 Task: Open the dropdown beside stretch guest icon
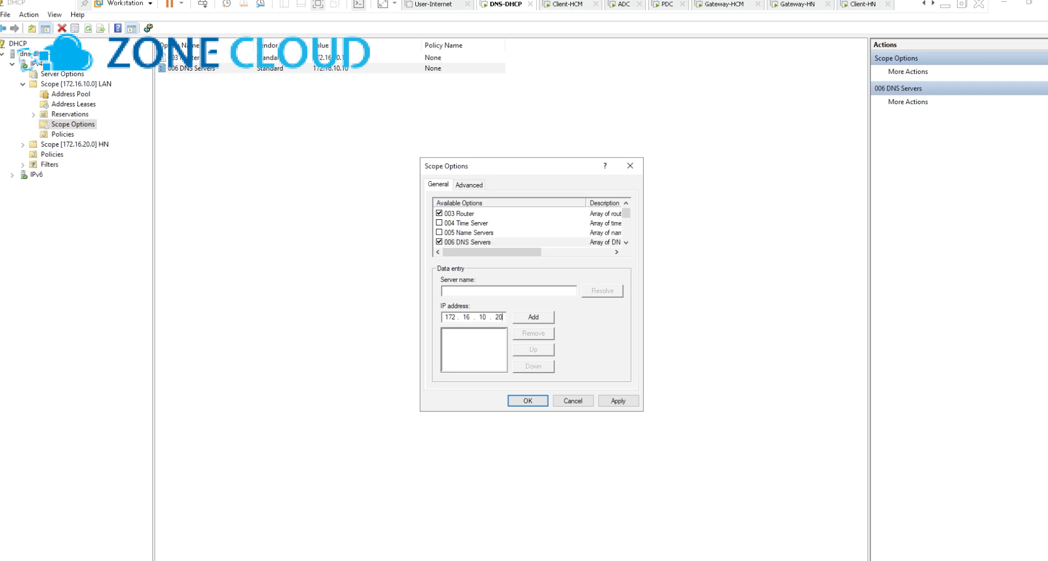(394, 3)
